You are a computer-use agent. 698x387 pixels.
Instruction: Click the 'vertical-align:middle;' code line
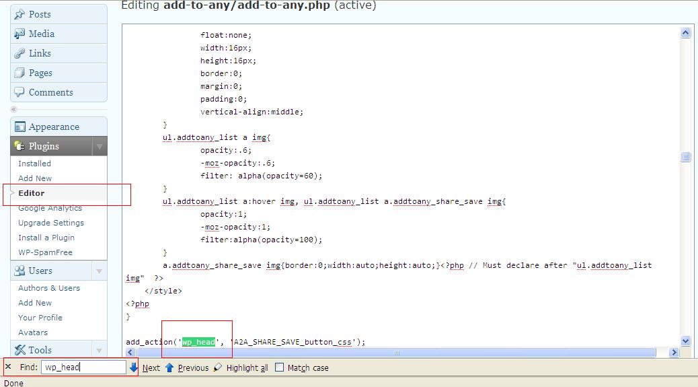[252, 112]
